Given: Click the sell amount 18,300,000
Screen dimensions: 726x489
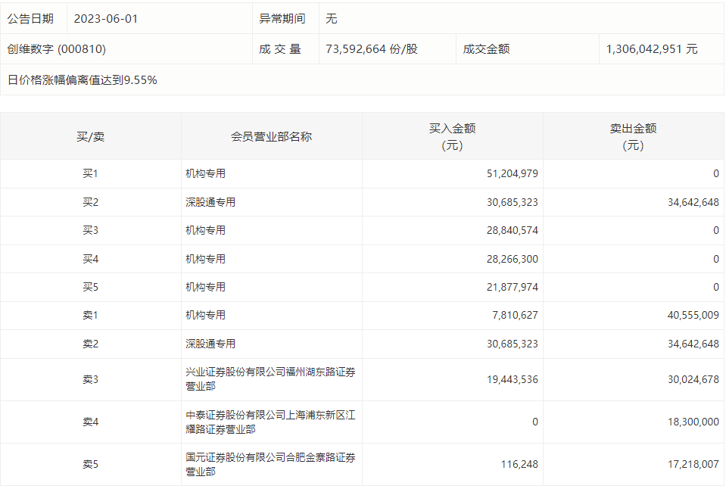Looking at the screenshot, I should click(693, 422).
